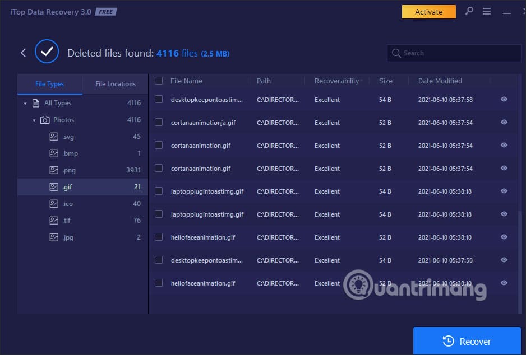Check the first desktopkeepontoastim row checkbox
526x355 pixels.
(x=159, y=99)
